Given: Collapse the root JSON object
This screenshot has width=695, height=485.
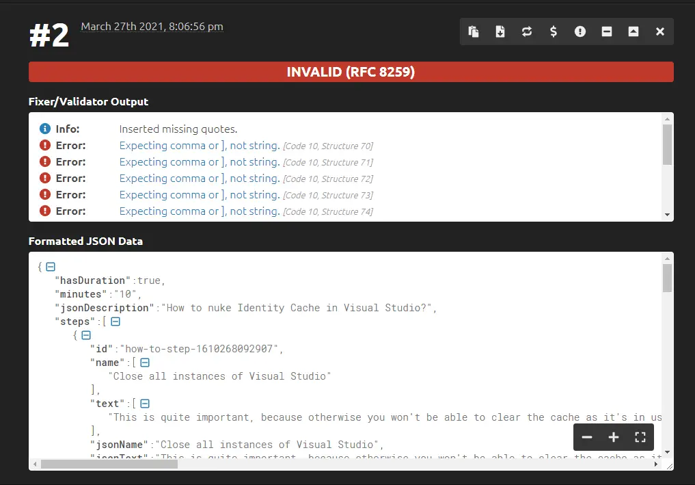Looking at the screenshot, I should pyautogui.click(x=51, y=267).
